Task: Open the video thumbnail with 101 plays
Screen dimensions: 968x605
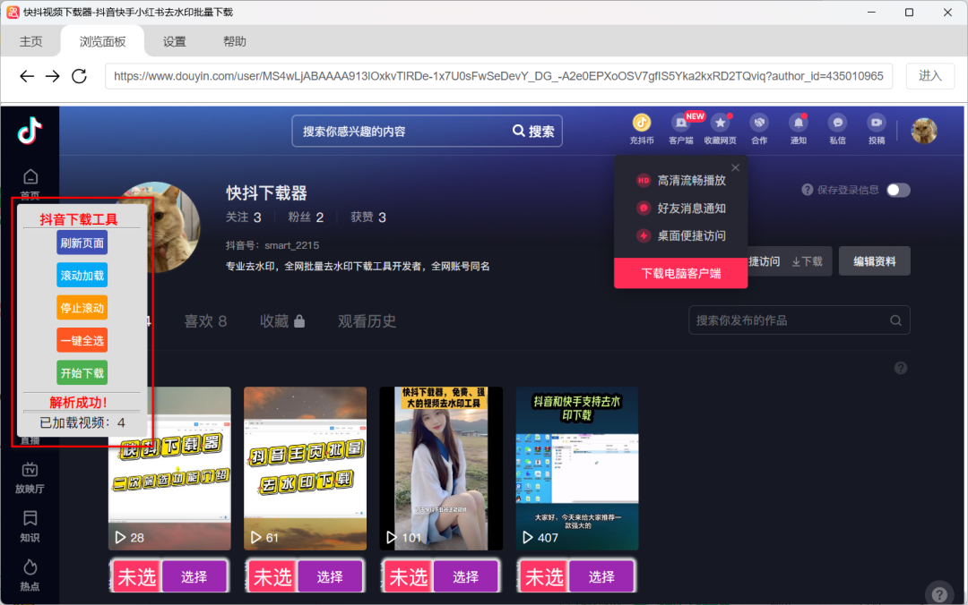Action: click(441, 468)
